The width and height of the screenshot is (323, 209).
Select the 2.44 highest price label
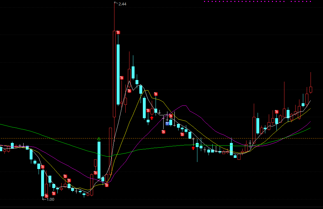coord(122,4)
